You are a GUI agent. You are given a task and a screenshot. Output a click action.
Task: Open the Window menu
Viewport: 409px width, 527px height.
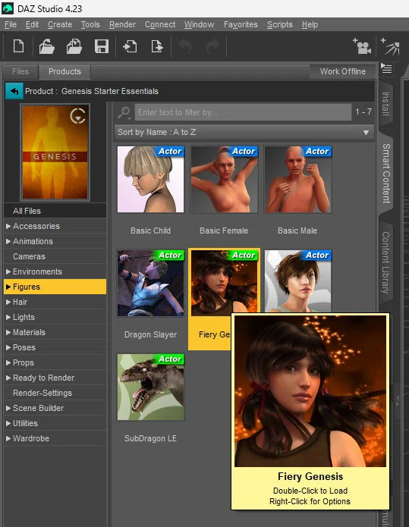[199, 24]
